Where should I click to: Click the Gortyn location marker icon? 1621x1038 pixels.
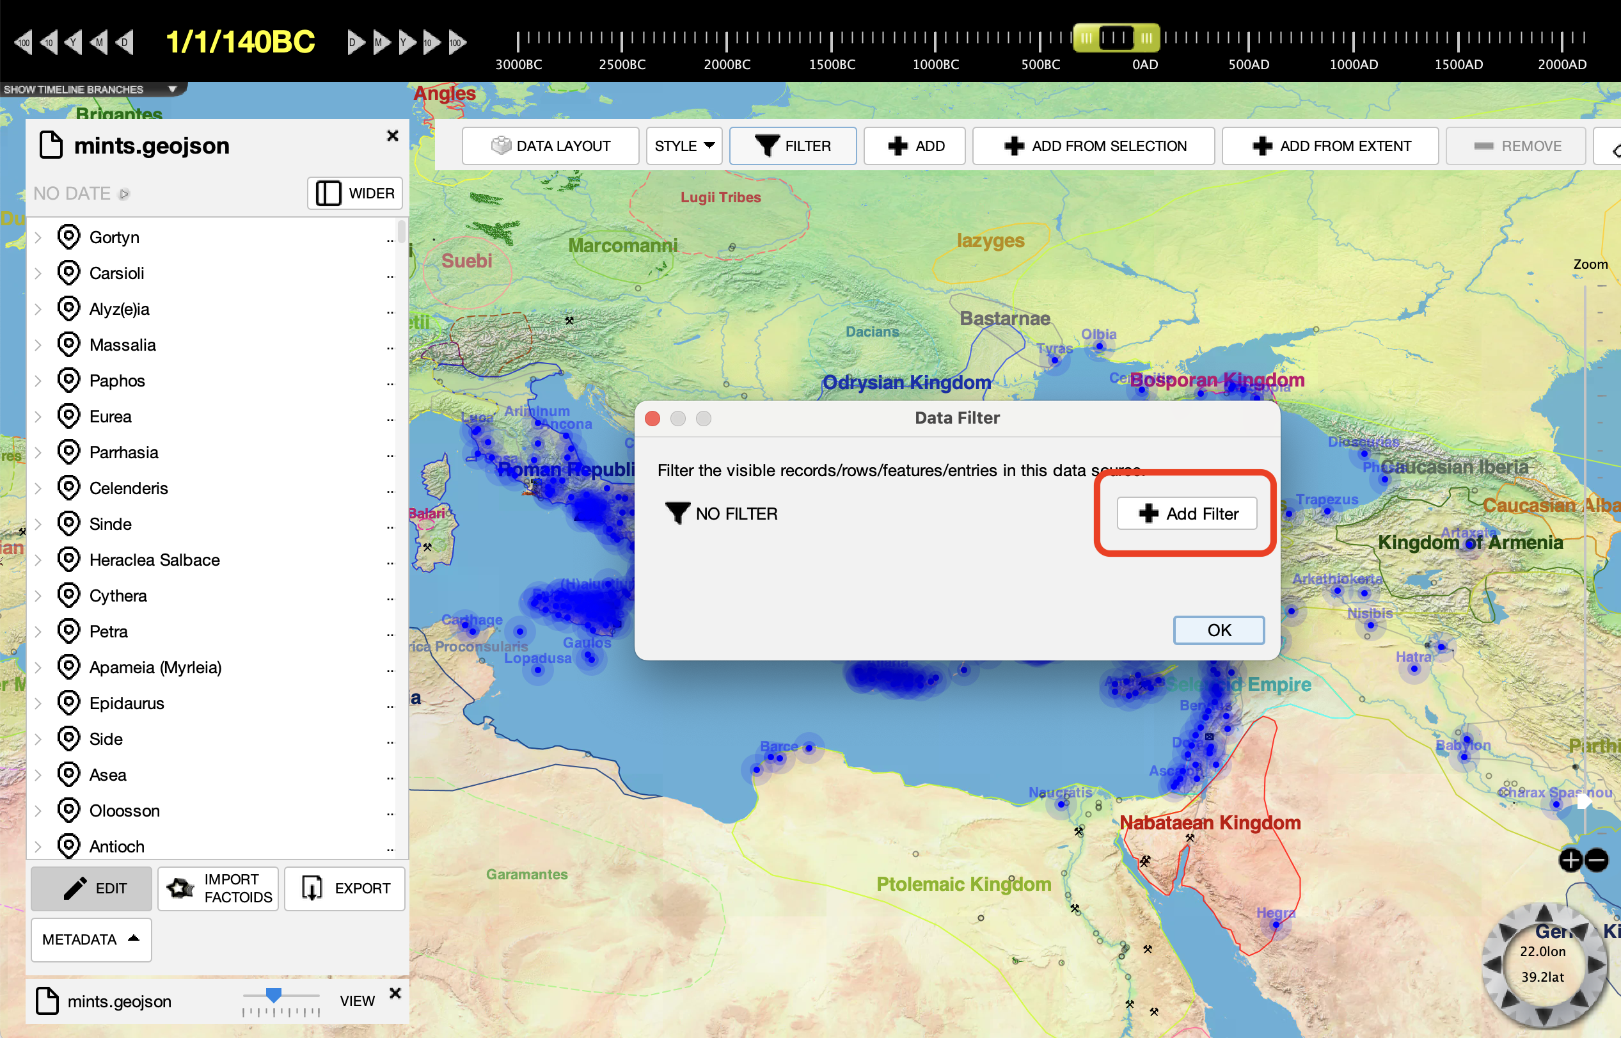68,237
